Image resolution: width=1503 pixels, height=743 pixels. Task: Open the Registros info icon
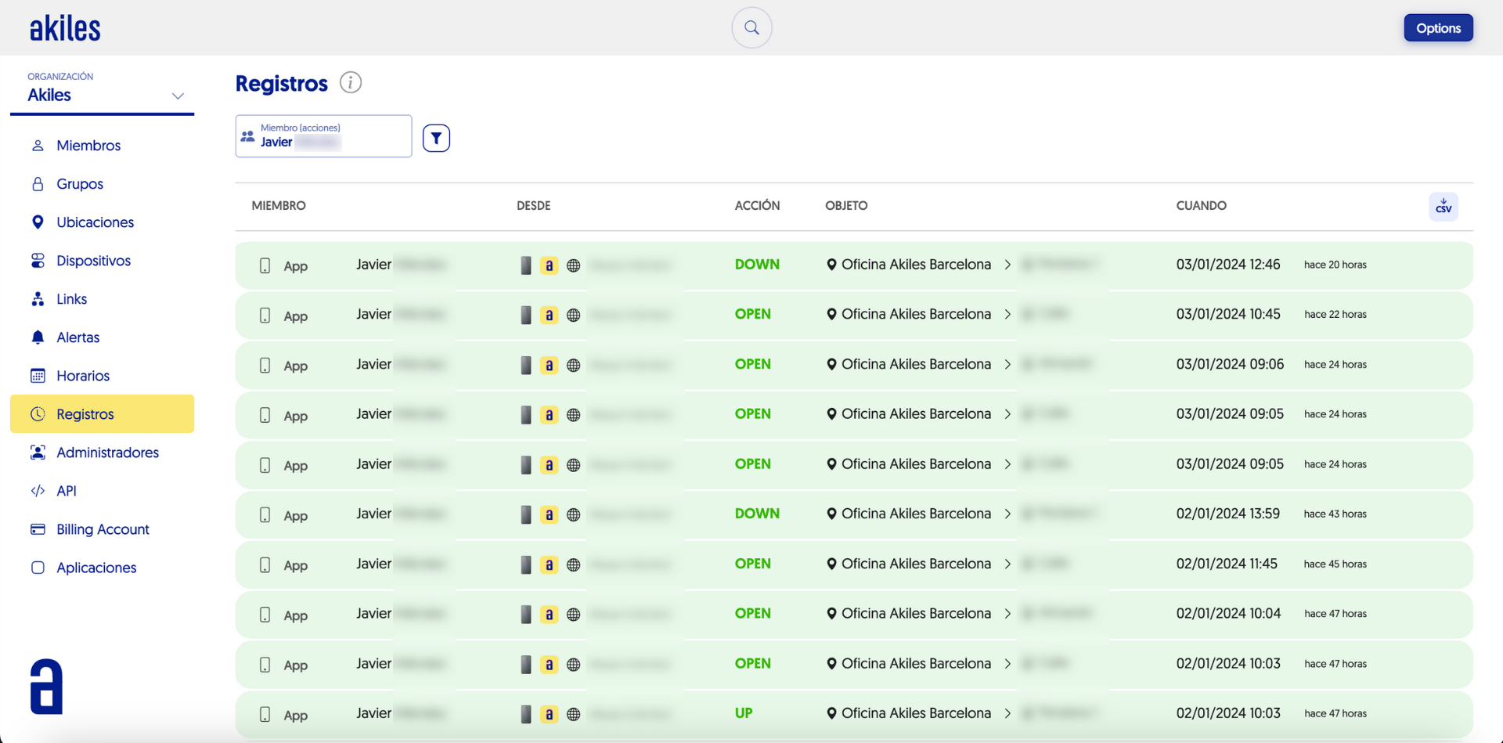pyautogui.click(x=351, y=82)
